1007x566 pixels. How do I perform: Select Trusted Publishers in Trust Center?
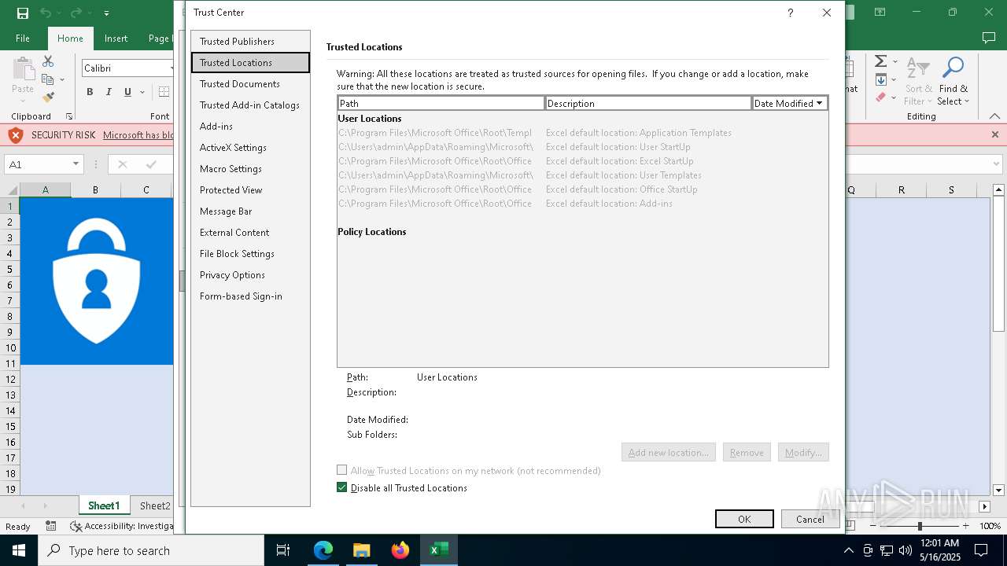250,42
